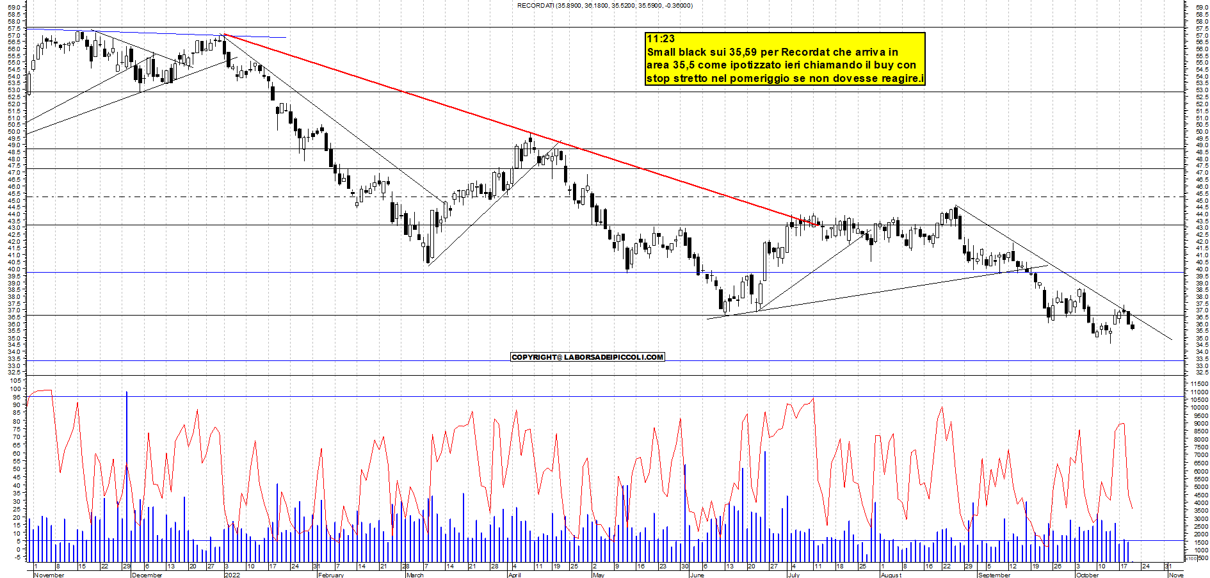The width and height of the screenshot is (1210, 578).
Task: Select the September month label
Action: [x=994, y=575]
